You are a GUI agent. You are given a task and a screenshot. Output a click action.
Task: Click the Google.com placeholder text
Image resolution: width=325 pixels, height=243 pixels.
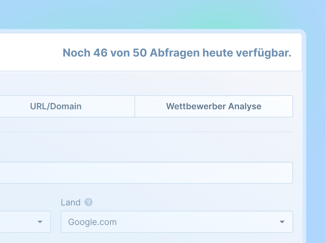[91, 222]
